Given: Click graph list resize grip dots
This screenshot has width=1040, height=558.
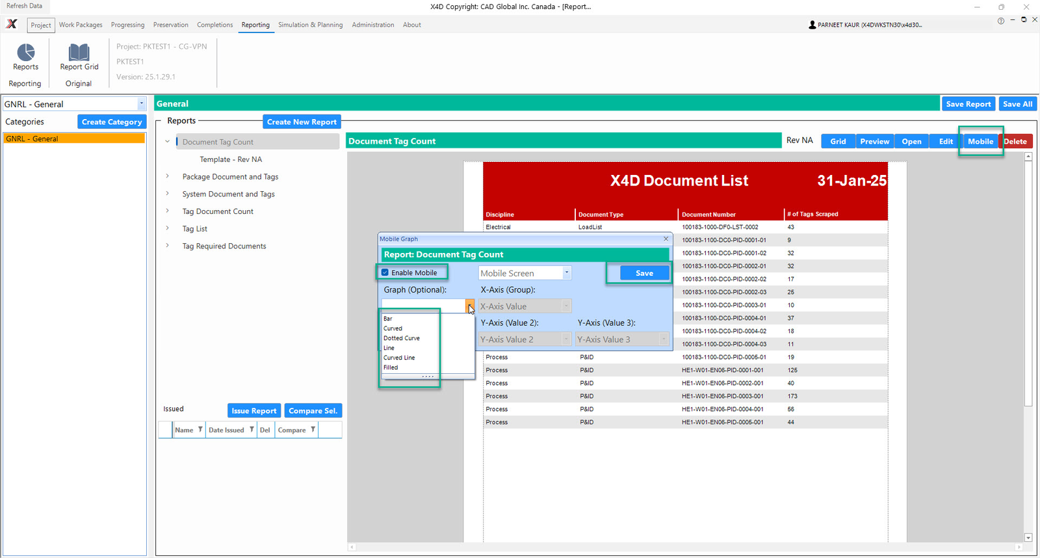Looking at the screenshot, I should click(428, 377).
